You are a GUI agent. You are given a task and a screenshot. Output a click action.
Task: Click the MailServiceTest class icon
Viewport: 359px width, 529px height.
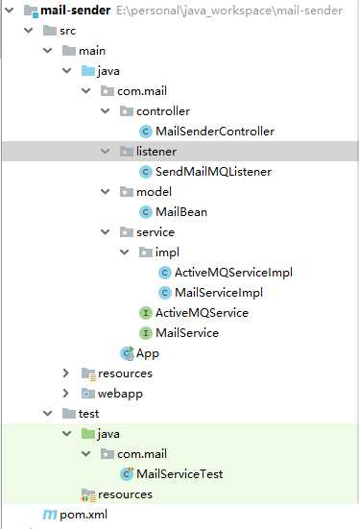click(x=128, y=474)
